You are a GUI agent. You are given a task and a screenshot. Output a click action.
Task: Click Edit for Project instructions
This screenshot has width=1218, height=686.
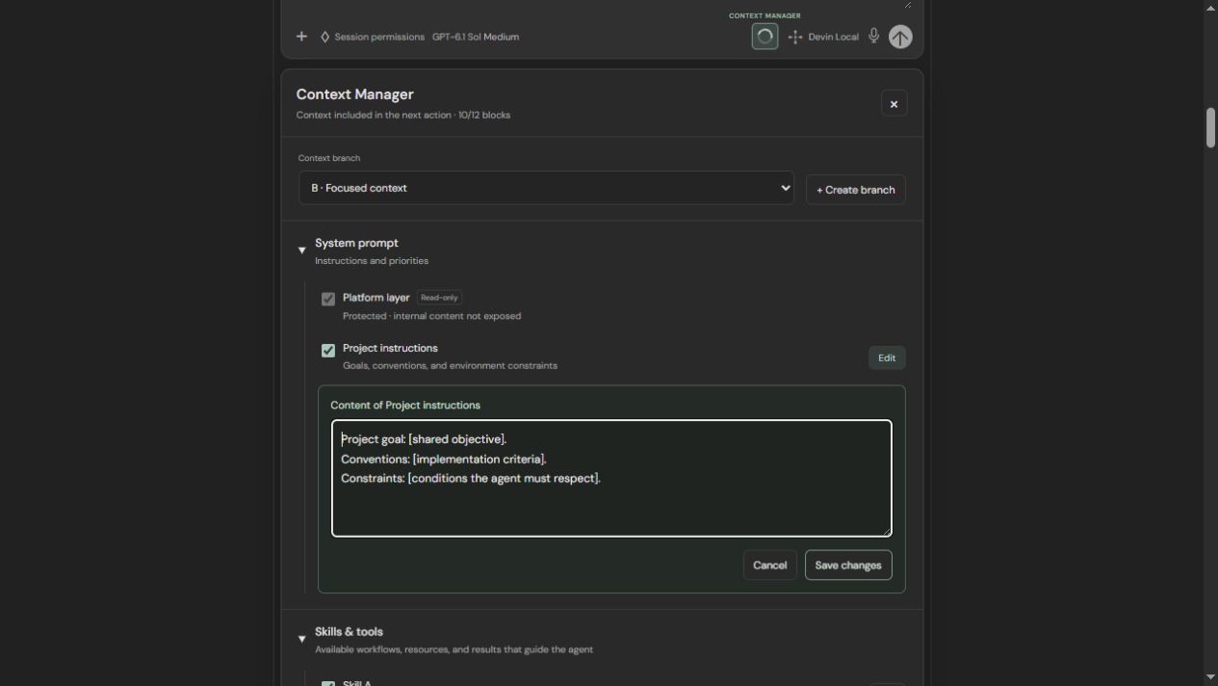tap(887, 357)
